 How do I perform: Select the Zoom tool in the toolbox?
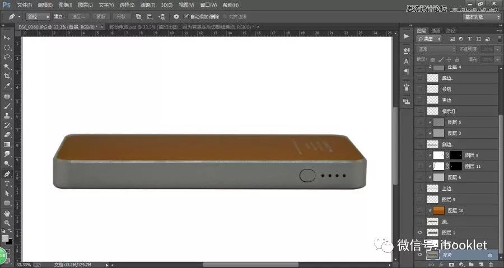tap(7, 223)
